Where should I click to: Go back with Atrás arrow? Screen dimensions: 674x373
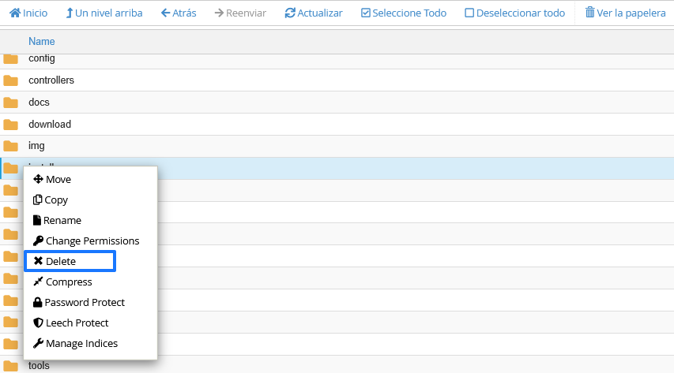point(165,13)
